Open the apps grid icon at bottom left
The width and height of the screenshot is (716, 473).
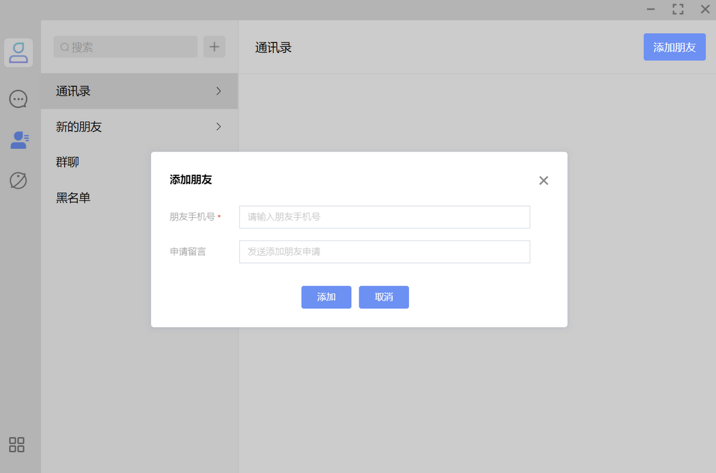17,445
